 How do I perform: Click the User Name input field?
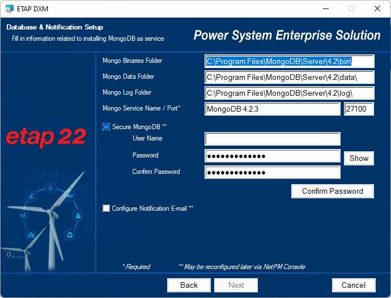(273, 139)
